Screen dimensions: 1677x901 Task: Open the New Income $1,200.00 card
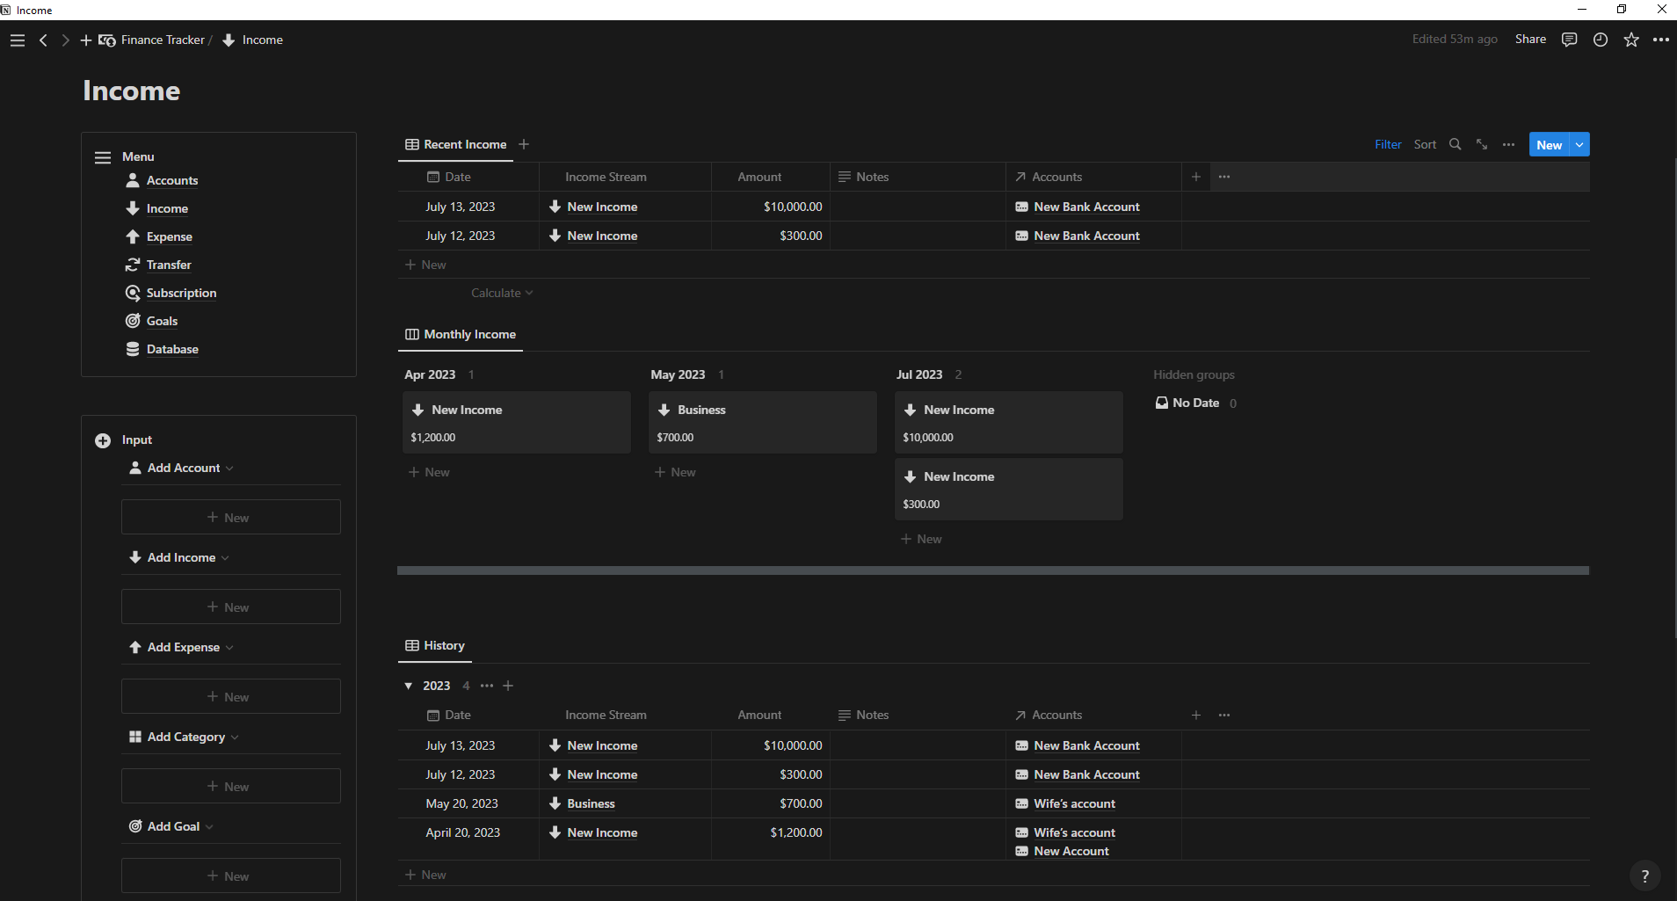517,423
